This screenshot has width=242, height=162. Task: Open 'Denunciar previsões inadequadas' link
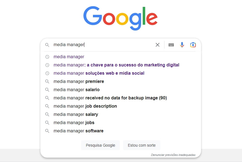(x=173, y=155)
